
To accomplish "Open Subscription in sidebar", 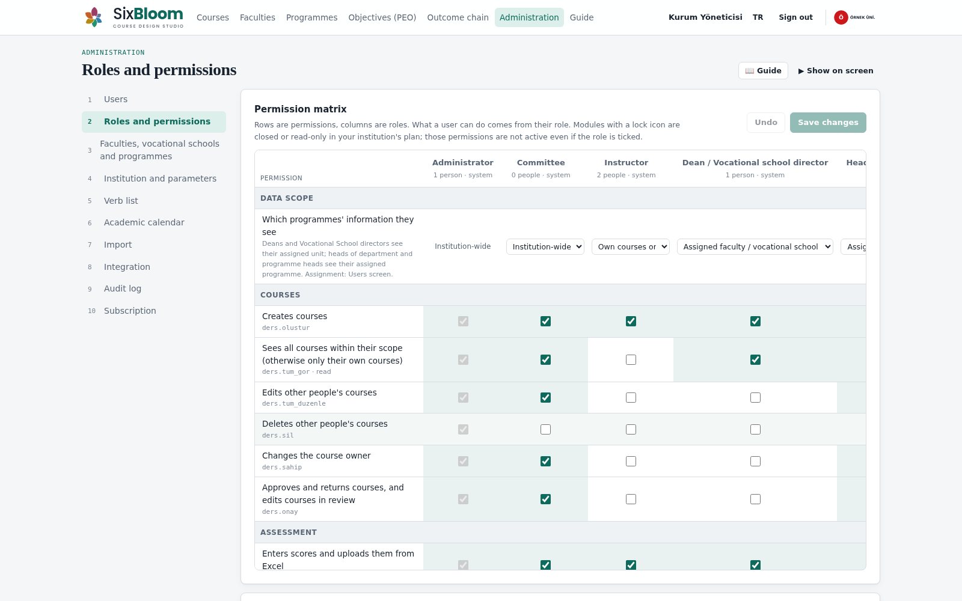I will pyautogui.click(x=154, y=311).
